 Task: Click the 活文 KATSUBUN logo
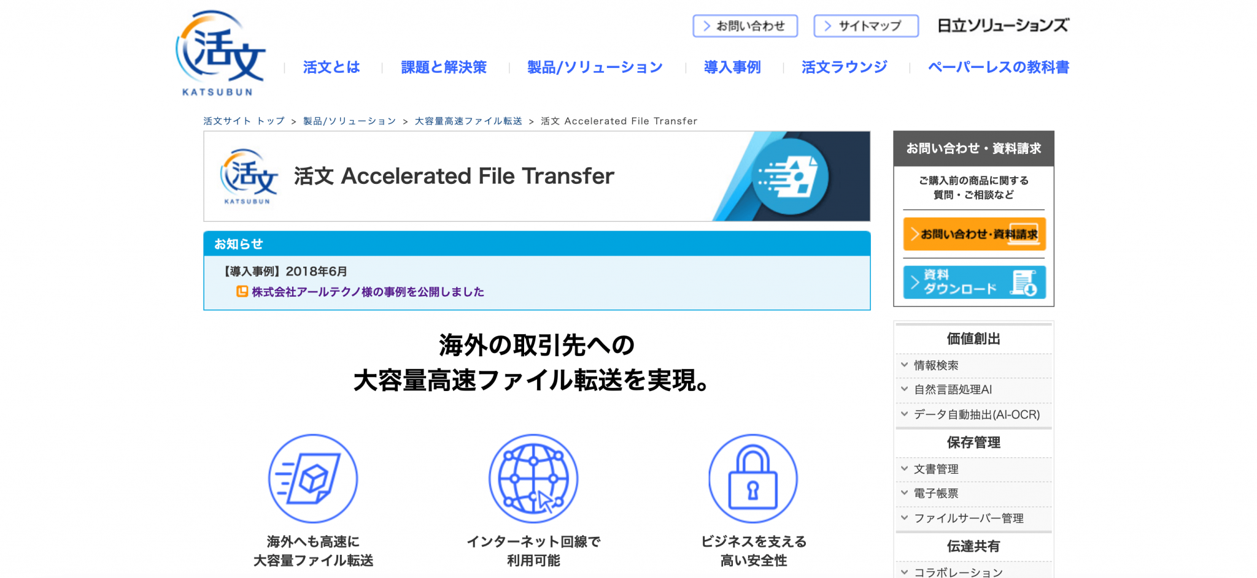click(222, 52)
